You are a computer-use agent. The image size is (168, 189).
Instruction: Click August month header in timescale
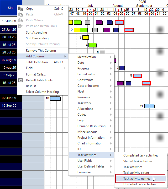(x=118, y=6)
